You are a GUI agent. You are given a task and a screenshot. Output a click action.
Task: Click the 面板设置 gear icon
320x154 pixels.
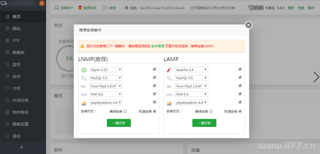pos(8,124)
